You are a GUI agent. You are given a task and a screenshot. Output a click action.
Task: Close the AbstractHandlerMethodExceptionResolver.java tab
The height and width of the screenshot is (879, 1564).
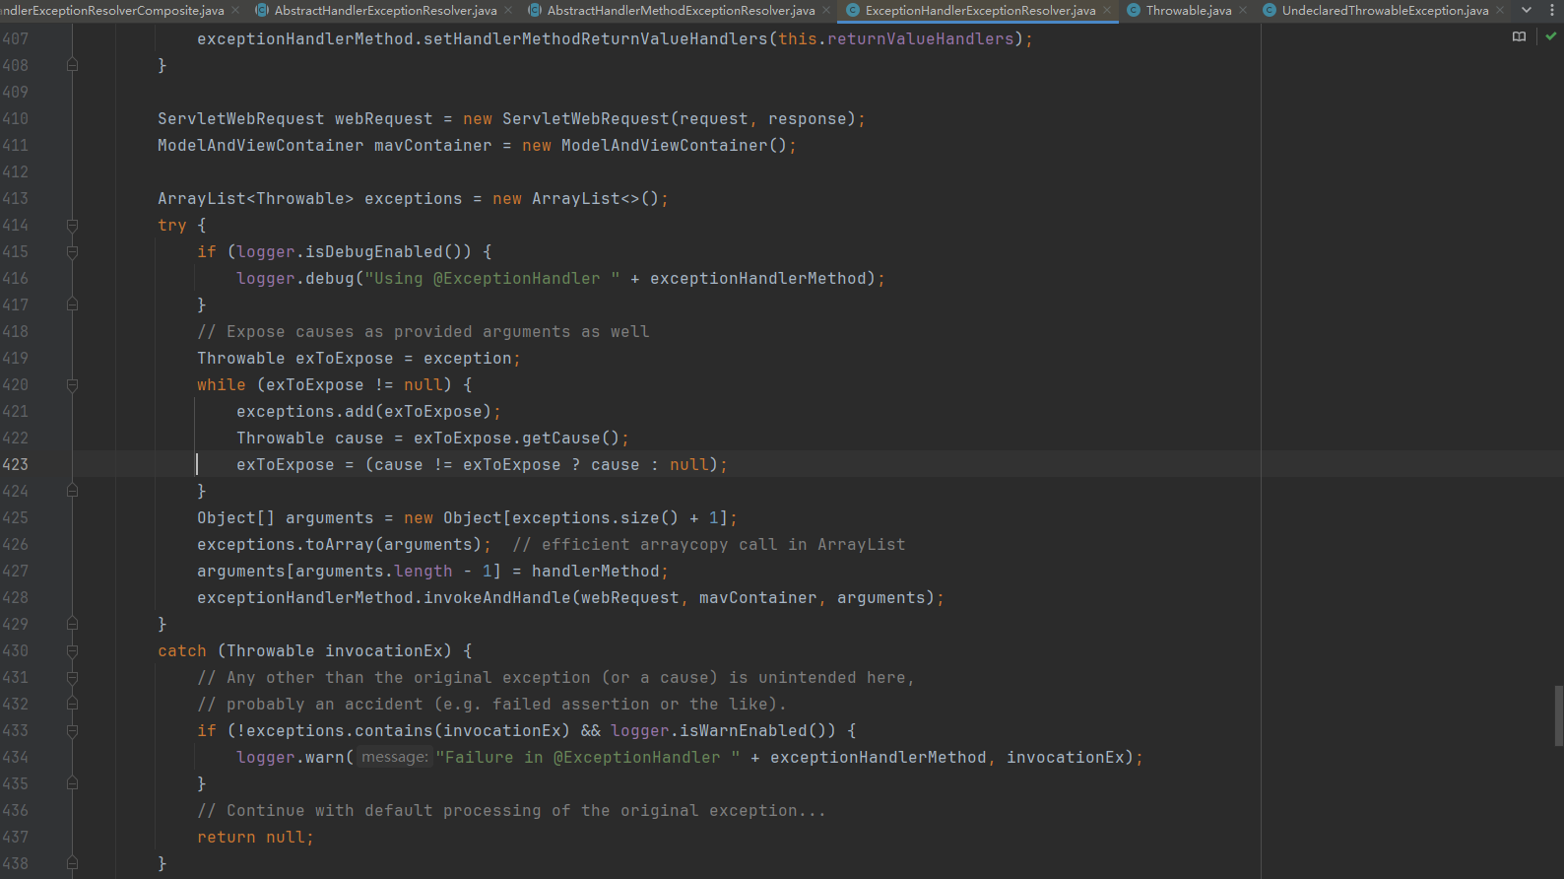tap(826, 10)
